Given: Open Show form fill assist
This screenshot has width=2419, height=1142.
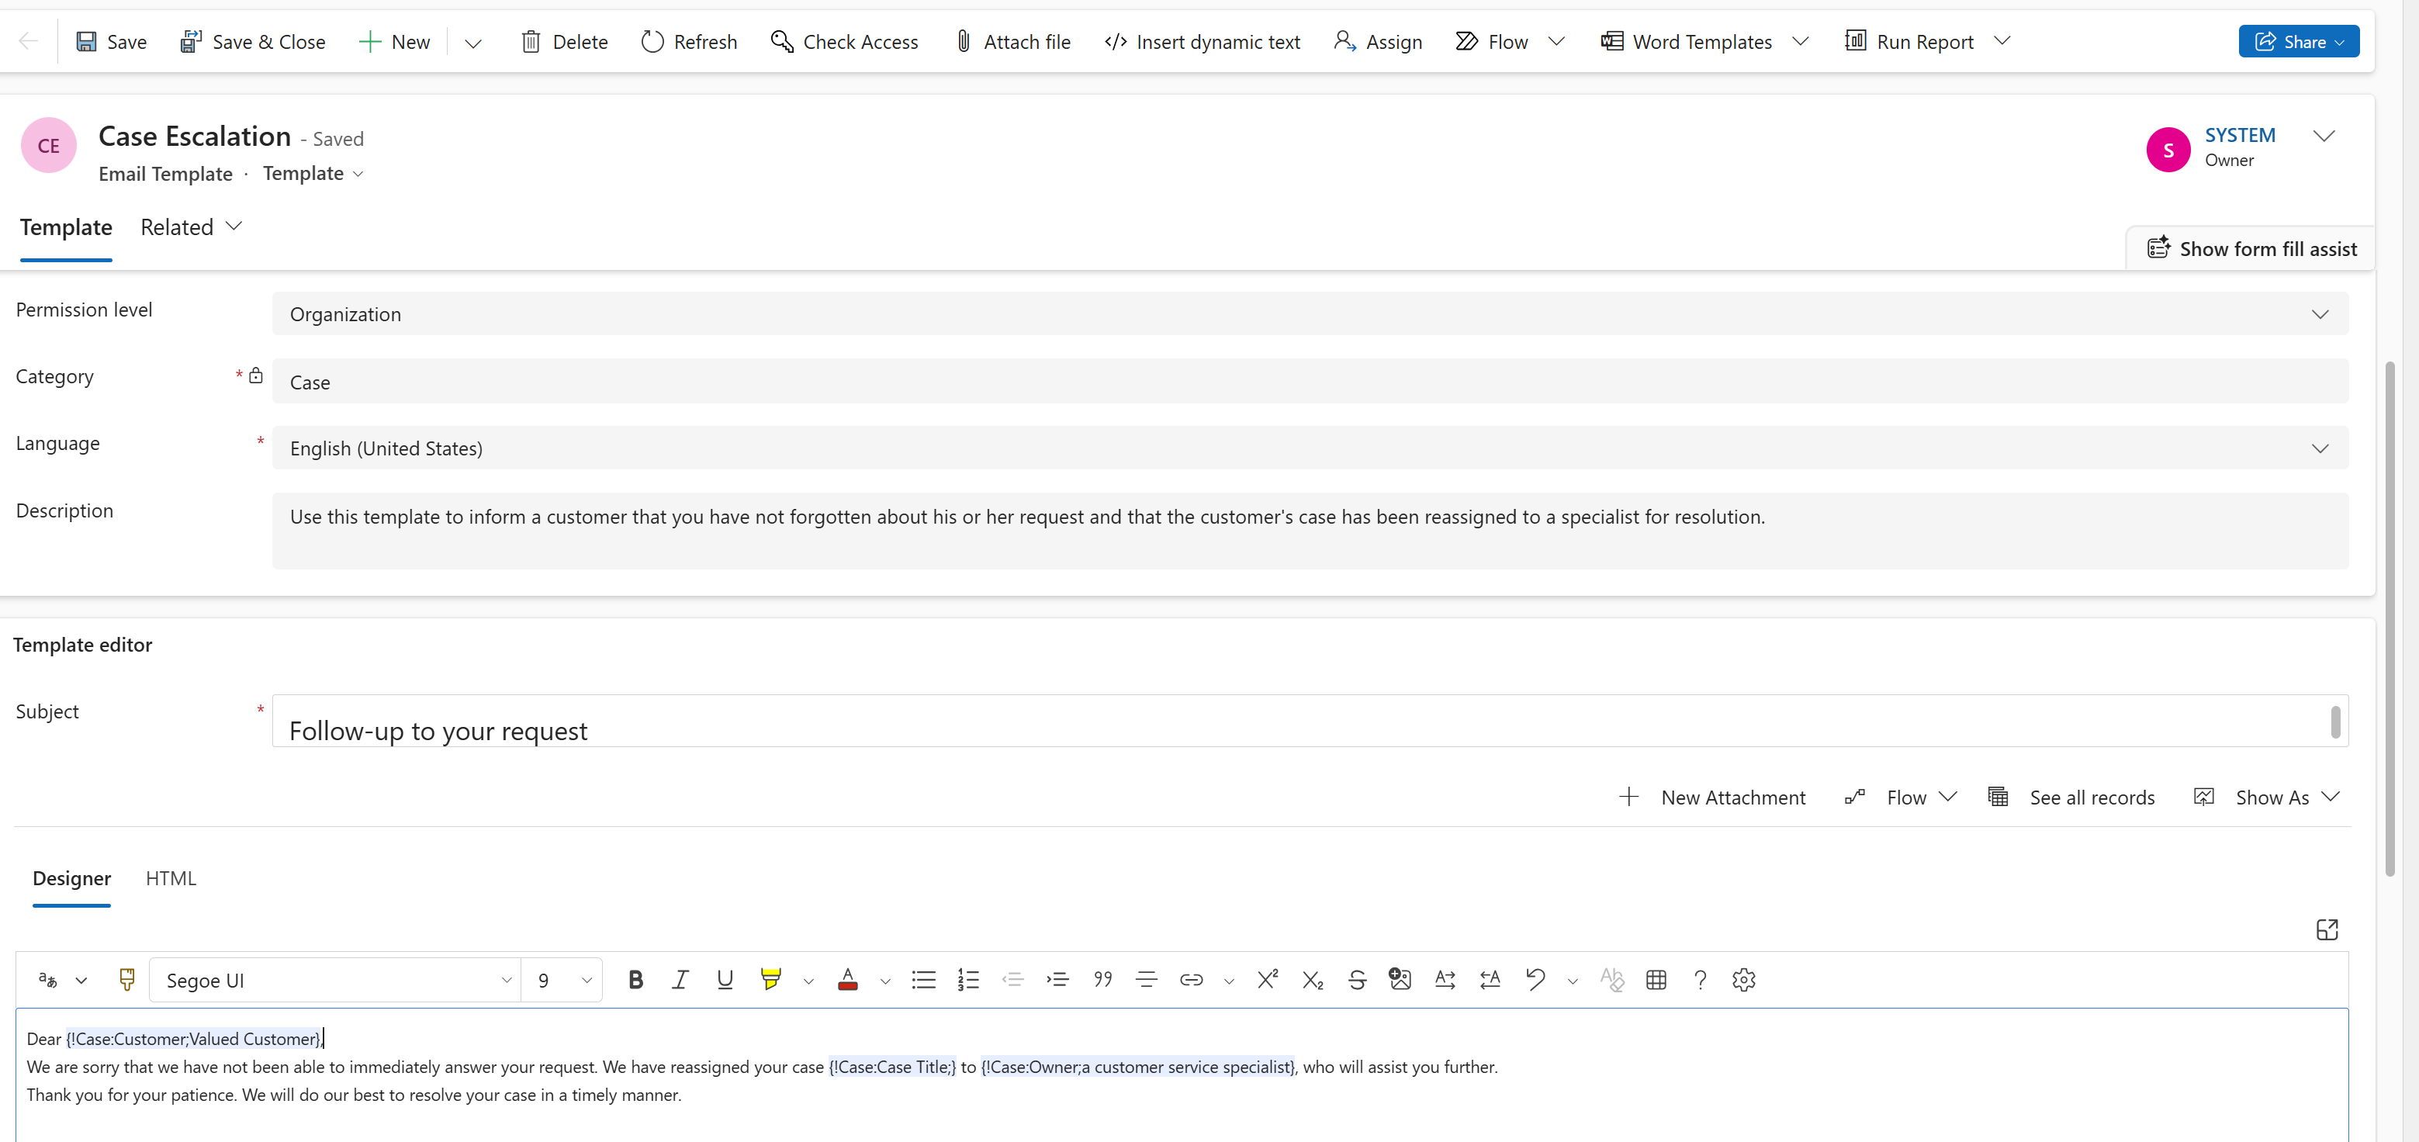Looking at the screenshot, I should tap(2251, 248).
